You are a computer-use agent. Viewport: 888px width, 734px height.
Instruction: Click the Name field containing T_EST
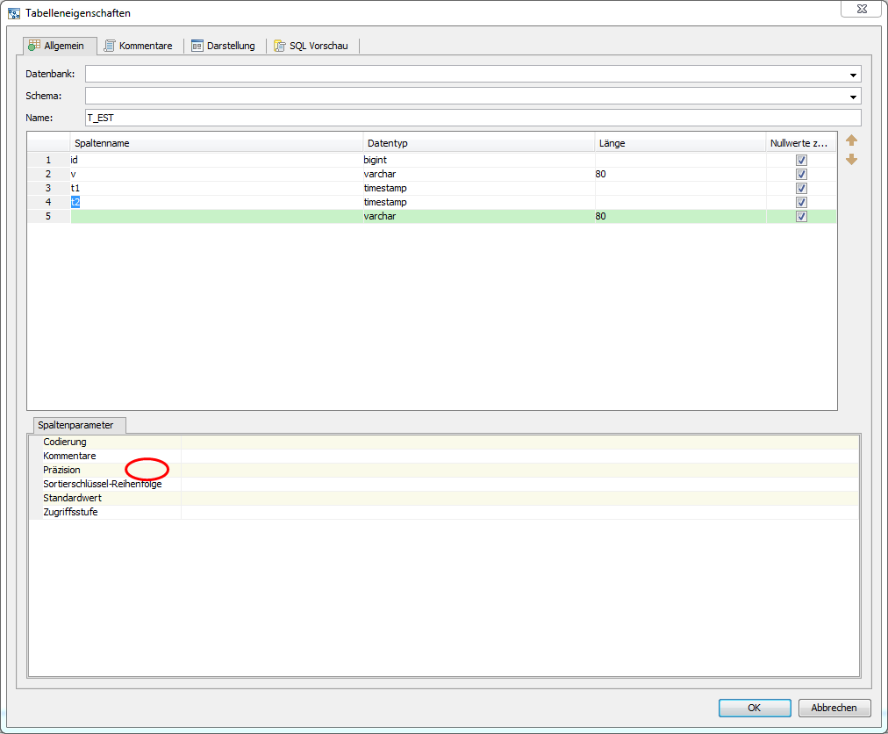tap(473, 118)
